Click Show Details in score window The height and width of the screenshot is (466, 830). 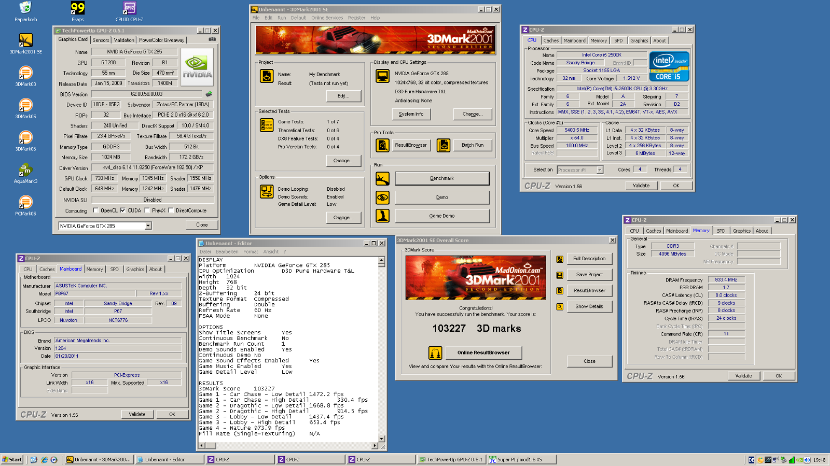589,307
